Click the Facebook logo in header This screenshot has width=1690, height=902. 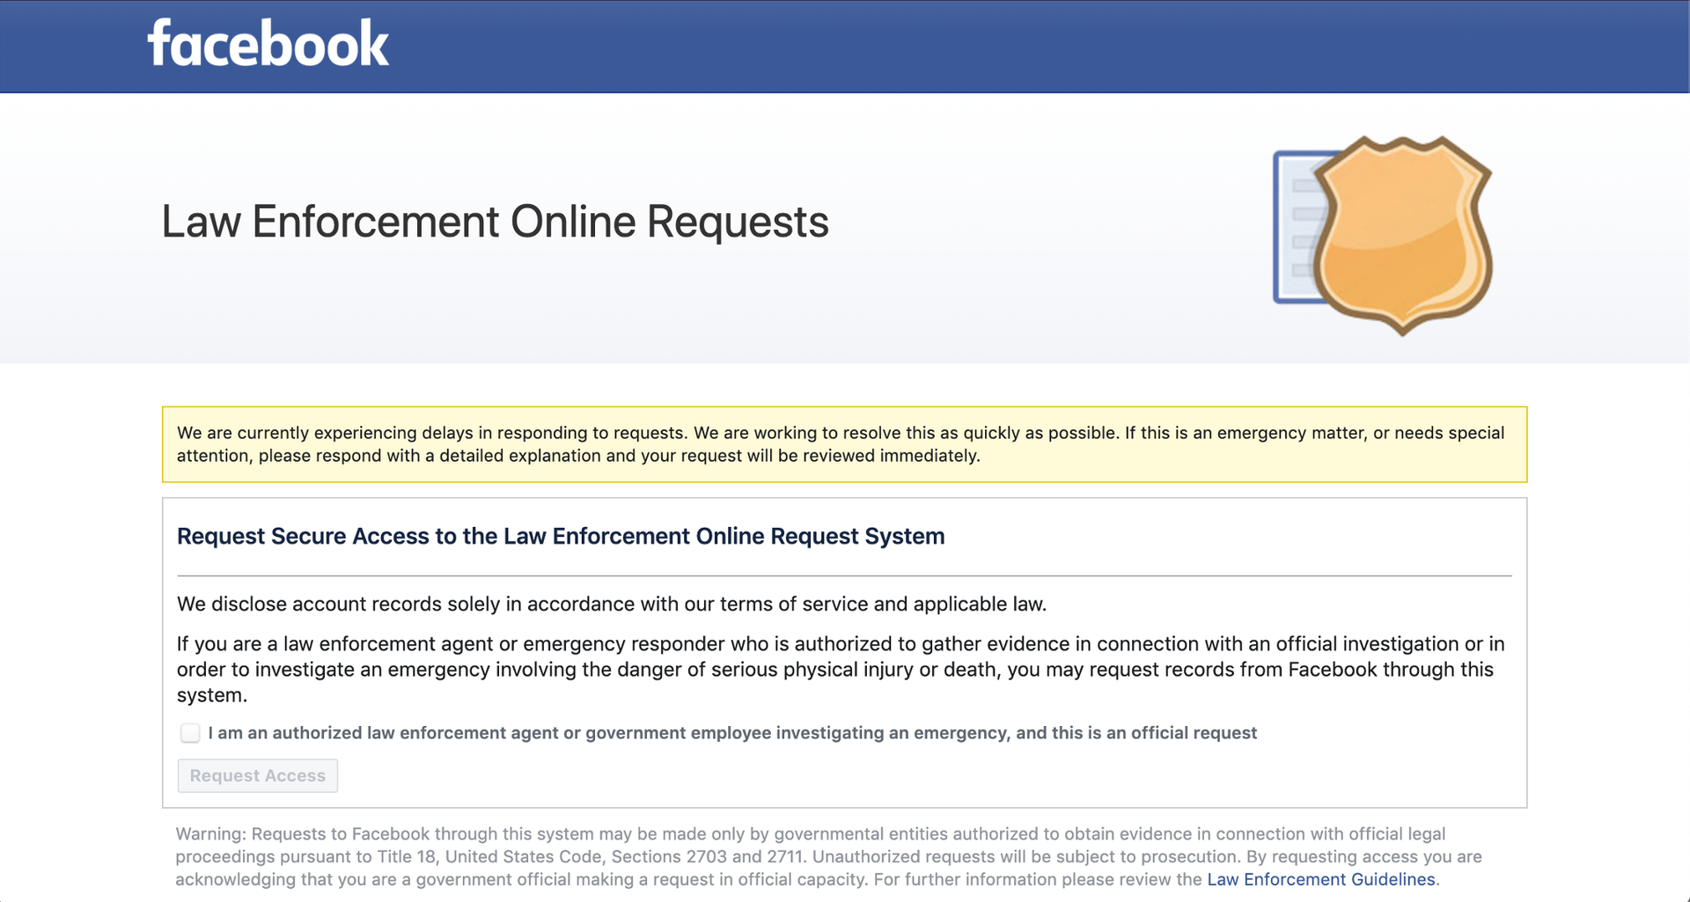268,43
